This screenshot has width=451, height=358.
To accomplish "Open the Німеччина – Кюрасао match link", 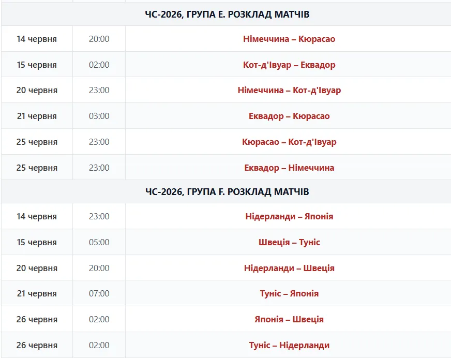I will (289, 39).
